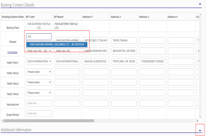
Task: Click the Notify Party1 Address 3 field
Action: 152,61
